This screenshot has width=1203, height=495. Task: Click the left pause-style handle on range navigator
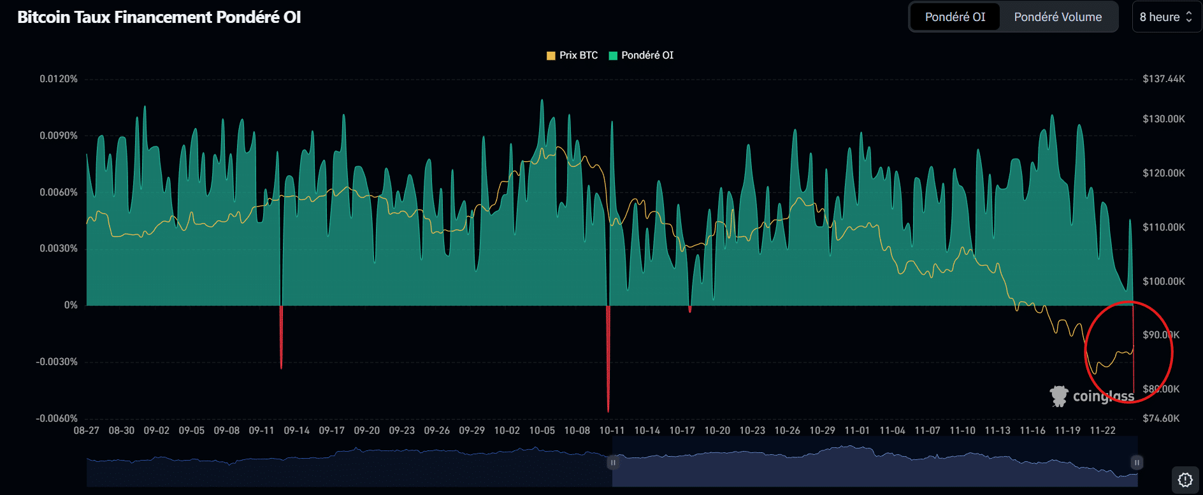click(x=612, y=463)
